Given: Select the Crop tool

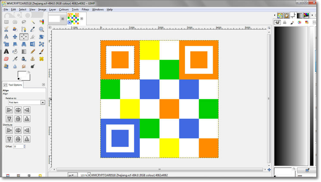Looking at the screenshot, I should [33, 37].
